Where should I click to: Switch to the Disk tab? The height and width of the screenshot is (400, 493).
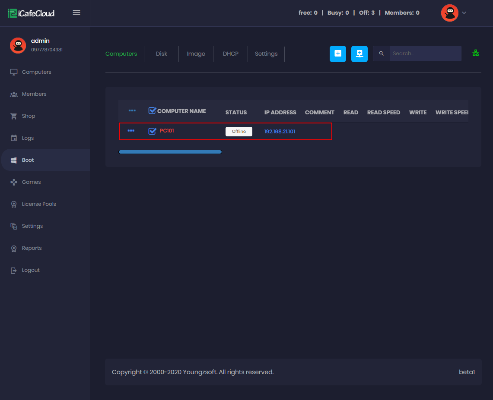[162, 54]
